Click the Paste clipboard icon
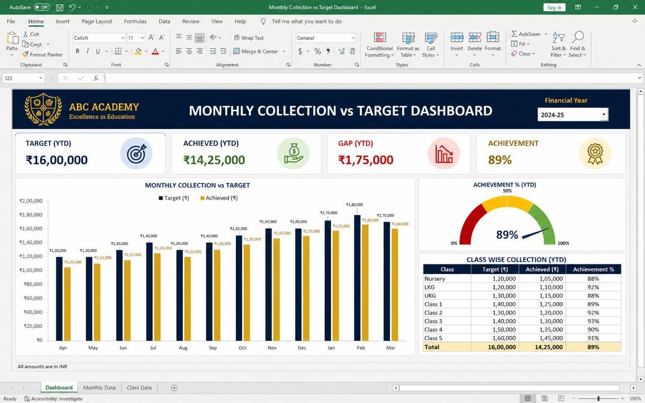 [12, 38]
